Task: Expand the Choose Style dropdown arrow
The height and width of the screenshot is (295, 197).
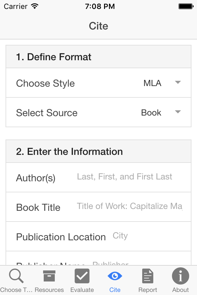Action: click(x=178, y=82)
